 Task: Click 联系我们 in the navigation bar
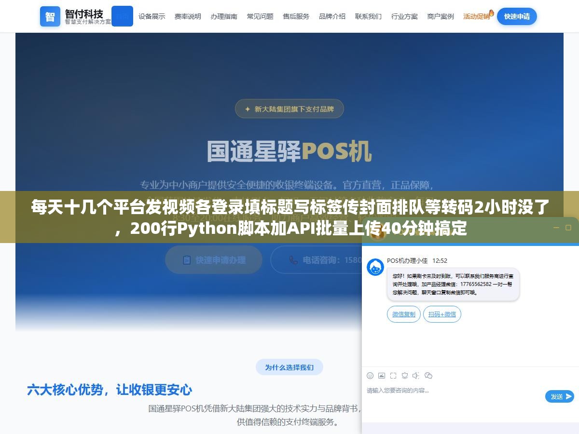point(368,16)
